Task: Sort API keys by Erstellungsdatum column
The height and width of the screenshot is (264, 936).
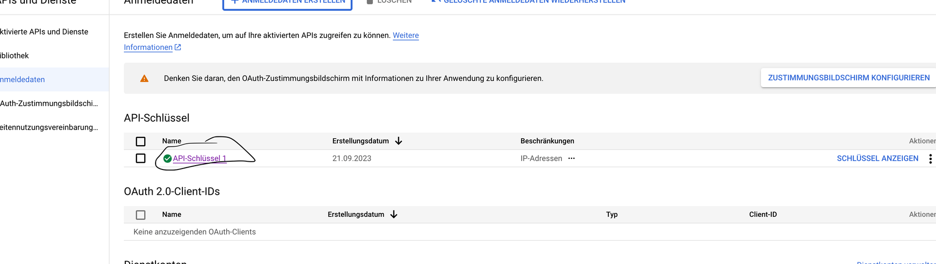Action: (x=360, y=141)
